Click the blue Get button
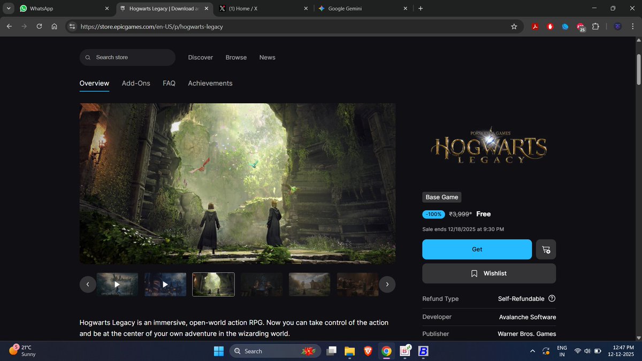 point(477,249)
